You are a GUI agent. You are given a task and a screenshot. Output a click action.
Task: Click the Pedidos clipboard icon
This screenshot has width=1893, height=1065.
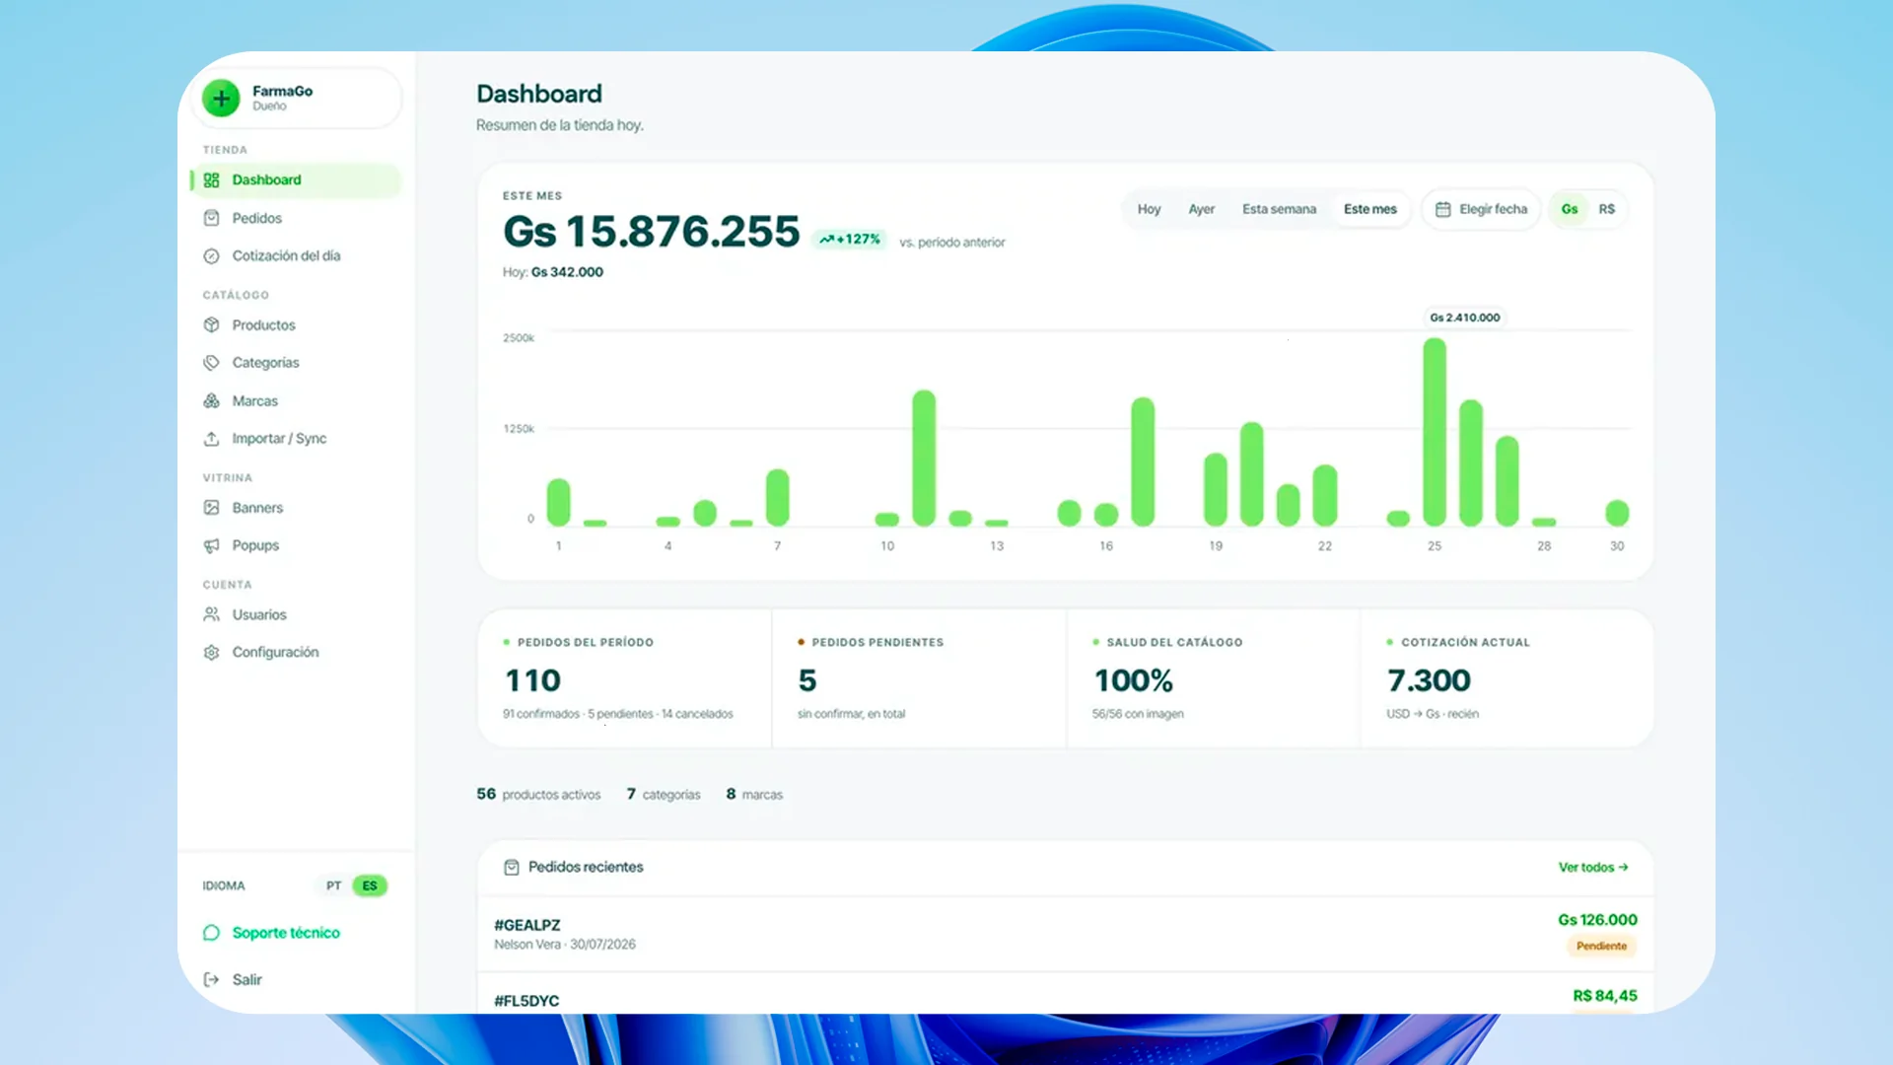click(x=211, y=218)
